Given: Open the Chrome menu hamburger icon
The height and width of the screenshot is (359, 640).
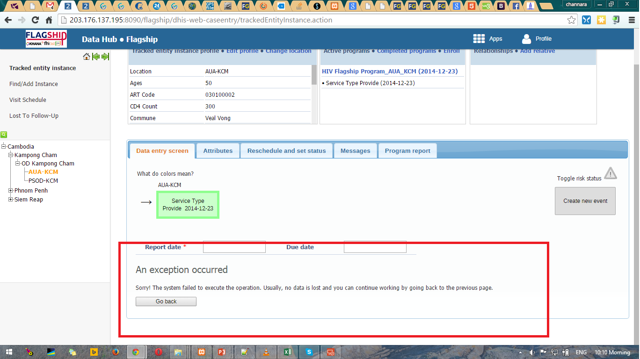Looking at the screenshot, I should coord(631,20).
